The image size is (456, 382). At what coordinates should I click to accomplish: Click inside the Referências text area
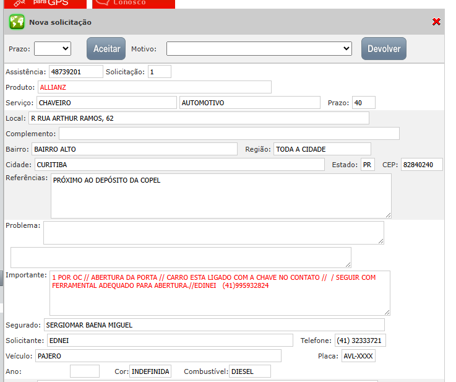point(221,196)
